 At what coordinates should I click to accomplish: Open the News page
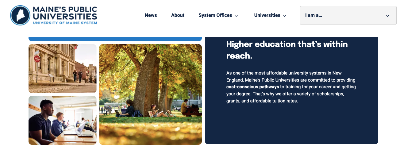[x=151, y=15]
